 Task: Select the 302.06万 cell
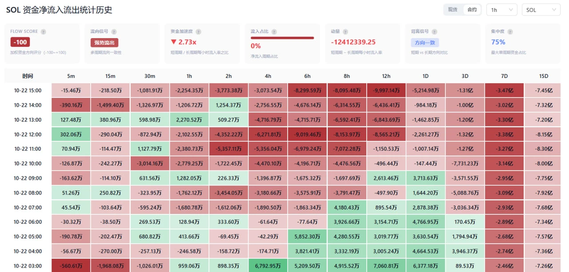coord(71,135)
